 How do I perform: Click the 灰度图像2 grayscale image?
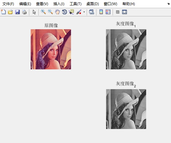coord(126,109)
